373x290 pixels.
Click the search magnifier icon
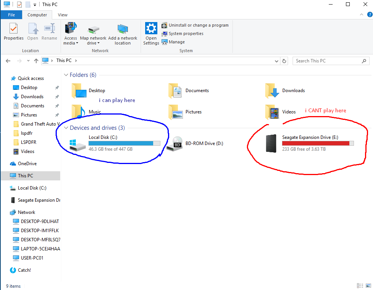point(364,61)
